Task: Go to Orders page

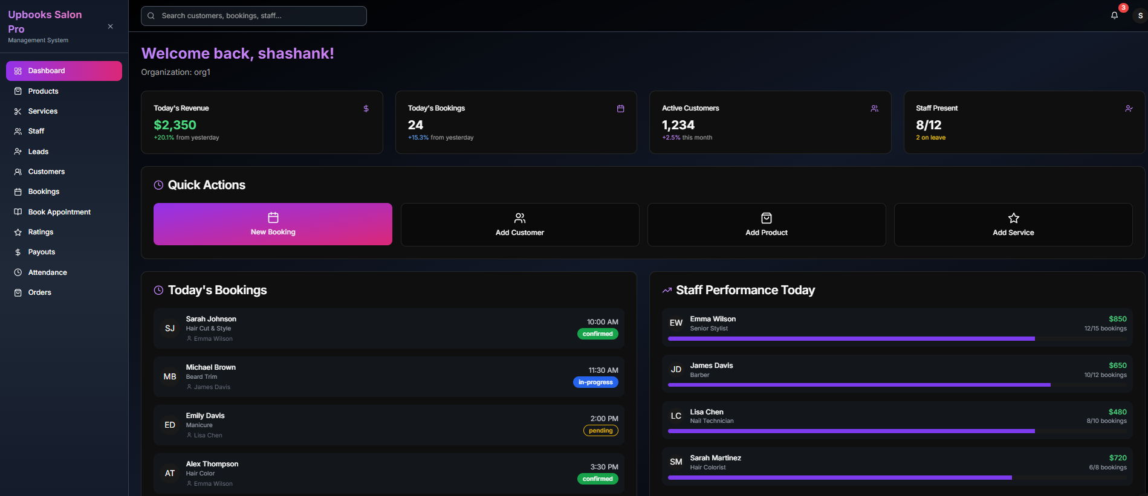Action: (x=64, y=292)
